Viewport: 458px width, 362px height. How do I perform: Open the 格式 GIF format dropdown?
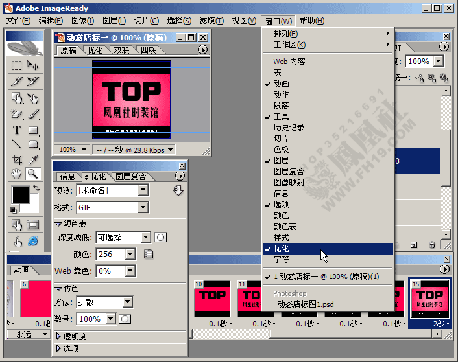(143, 207)
